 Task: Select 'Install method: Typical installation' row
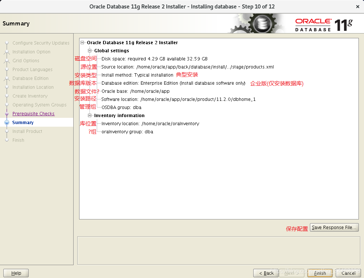click(x=137, y=75)
